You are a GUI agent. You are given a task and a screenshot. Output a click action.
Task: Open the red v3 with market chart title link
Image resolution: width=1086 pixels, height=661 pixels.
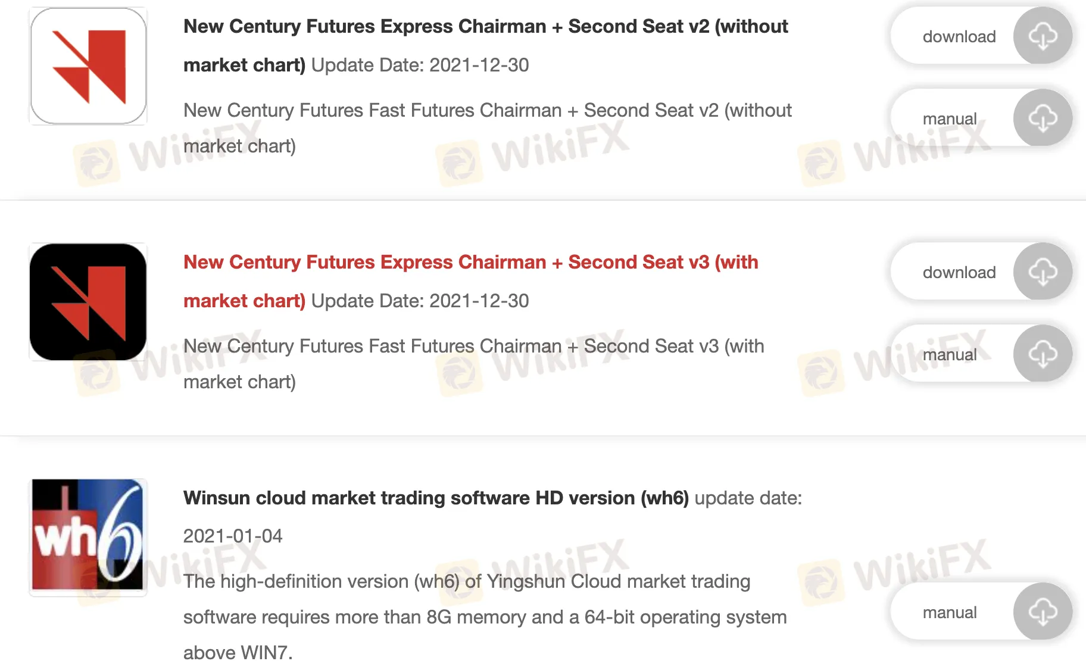click(470, 262)
